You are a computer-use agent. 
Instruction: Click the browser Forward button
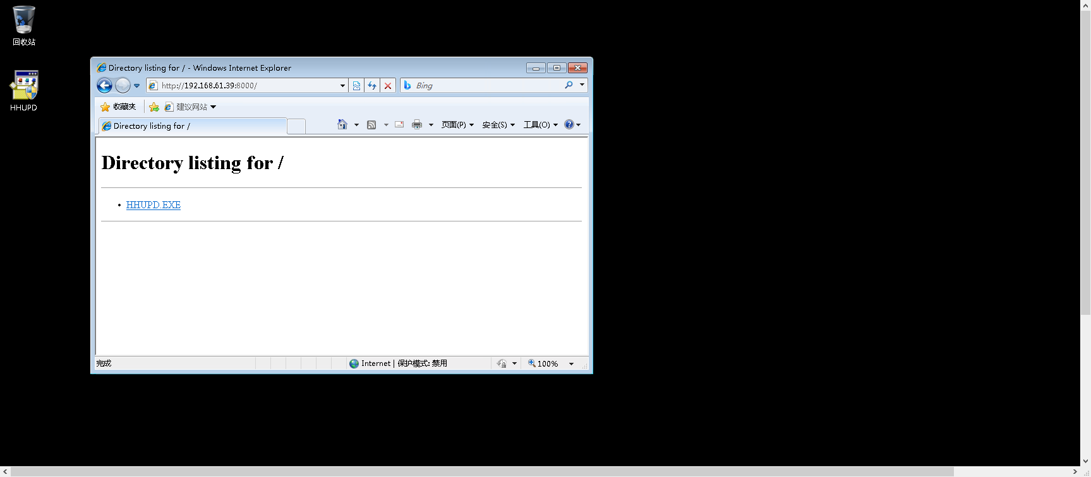(123, 85)
